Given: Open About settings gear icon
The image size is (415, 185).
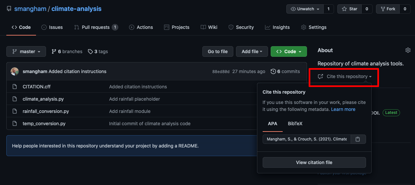Looking at the screenshot, I should point(408,50).
